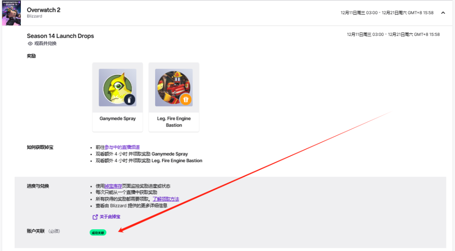Click the date range in the Overwatch 2 header
This screenshot has height=251, width=455.
point(387,13)
